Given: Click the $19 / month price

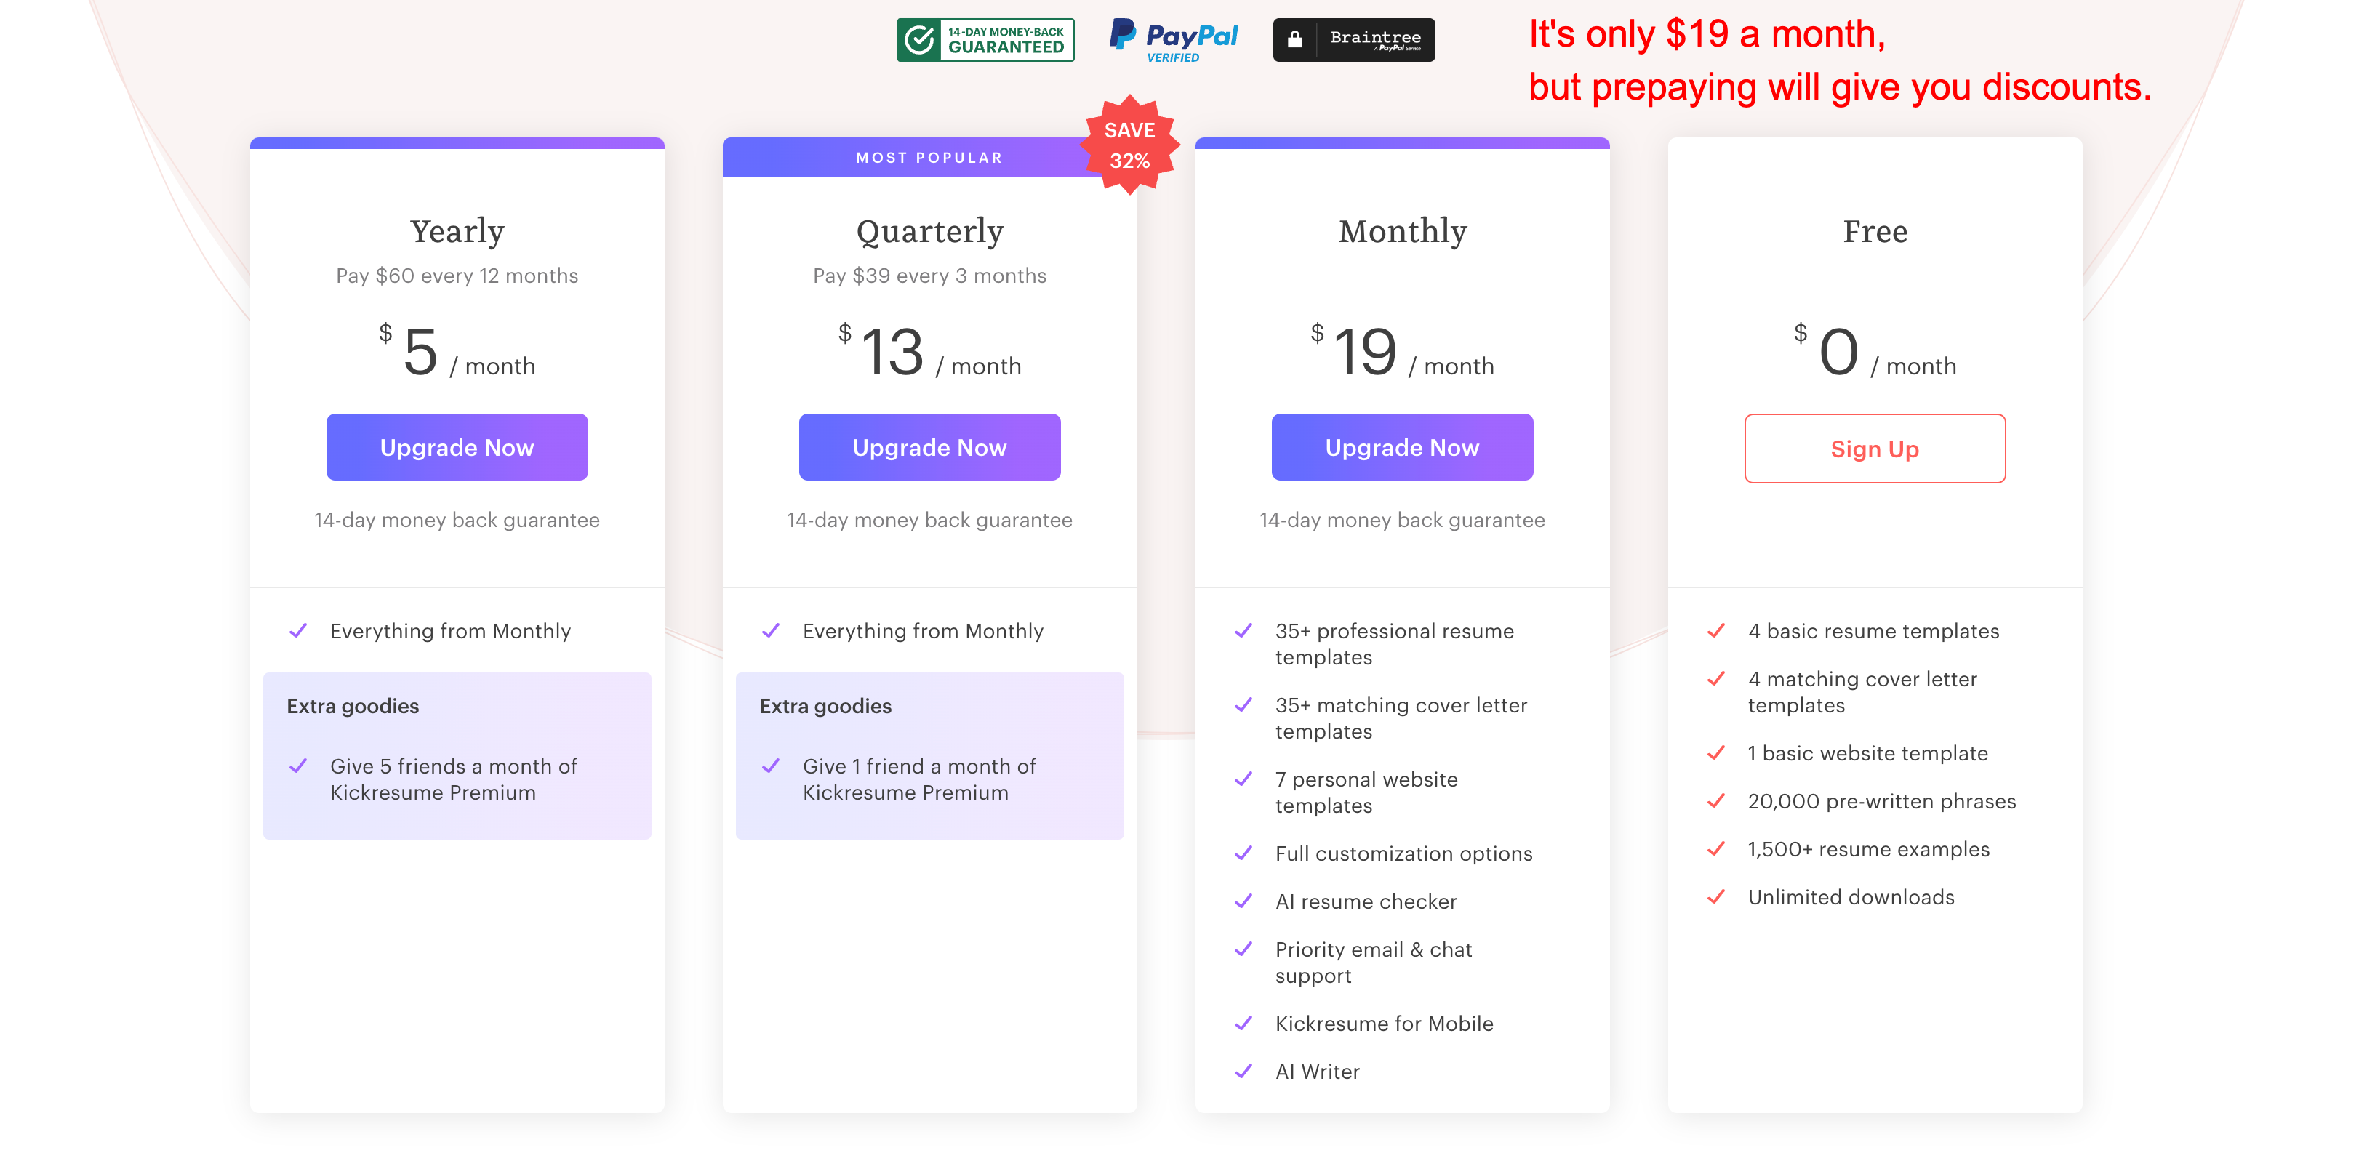Looking at the screenshot, I should pos(1402,352).
